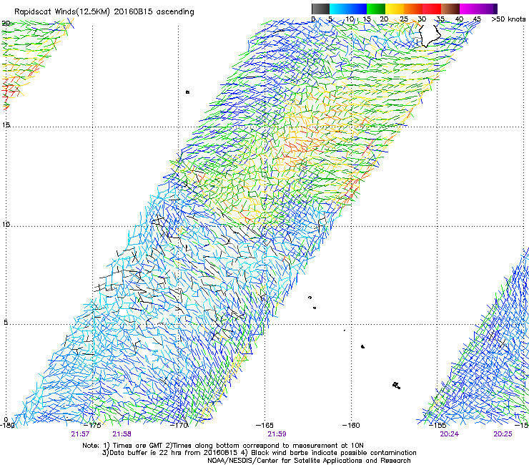Click the brown 35-40 knots color swatch
The height and width of the screenshot is (465, 529).
450,9
